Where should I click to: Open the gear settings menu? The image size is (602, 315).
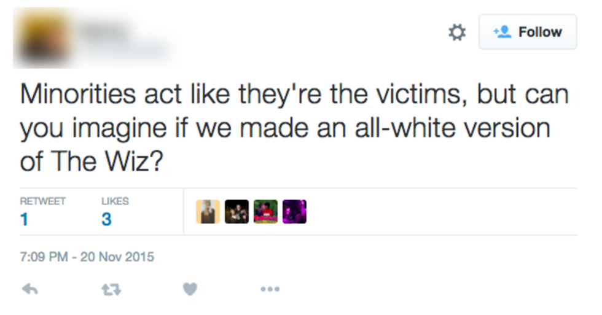point(457,32)
